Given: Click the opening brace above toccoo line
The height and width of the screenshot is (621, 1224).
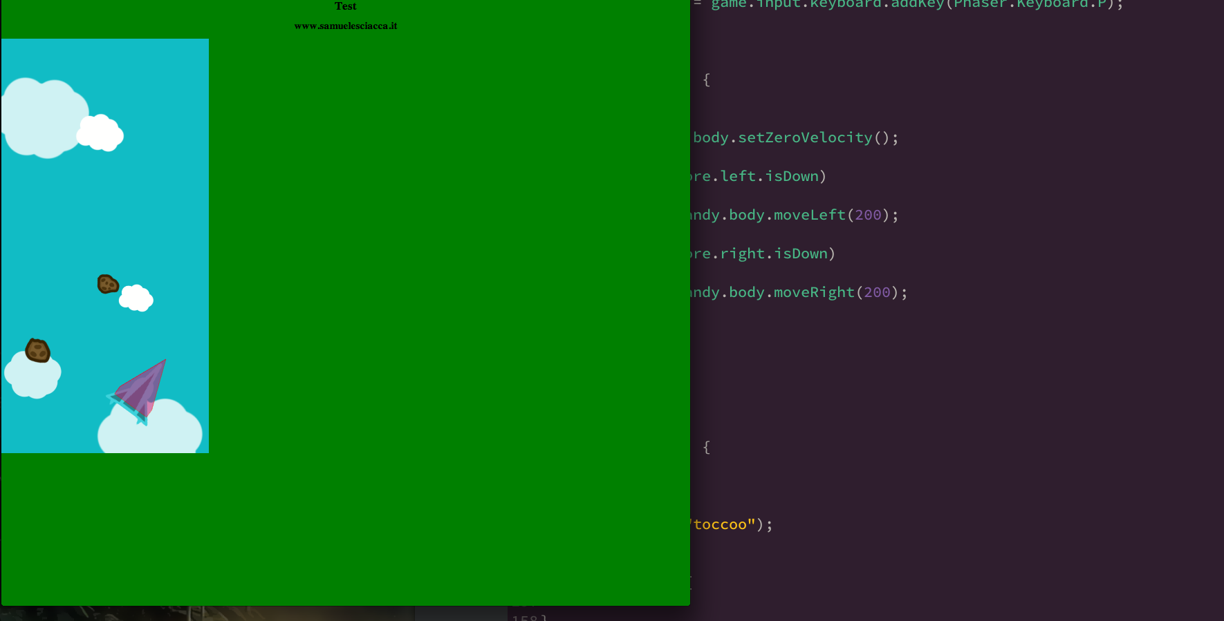Looking at the screenshot, I should click(x=706, y=447).
